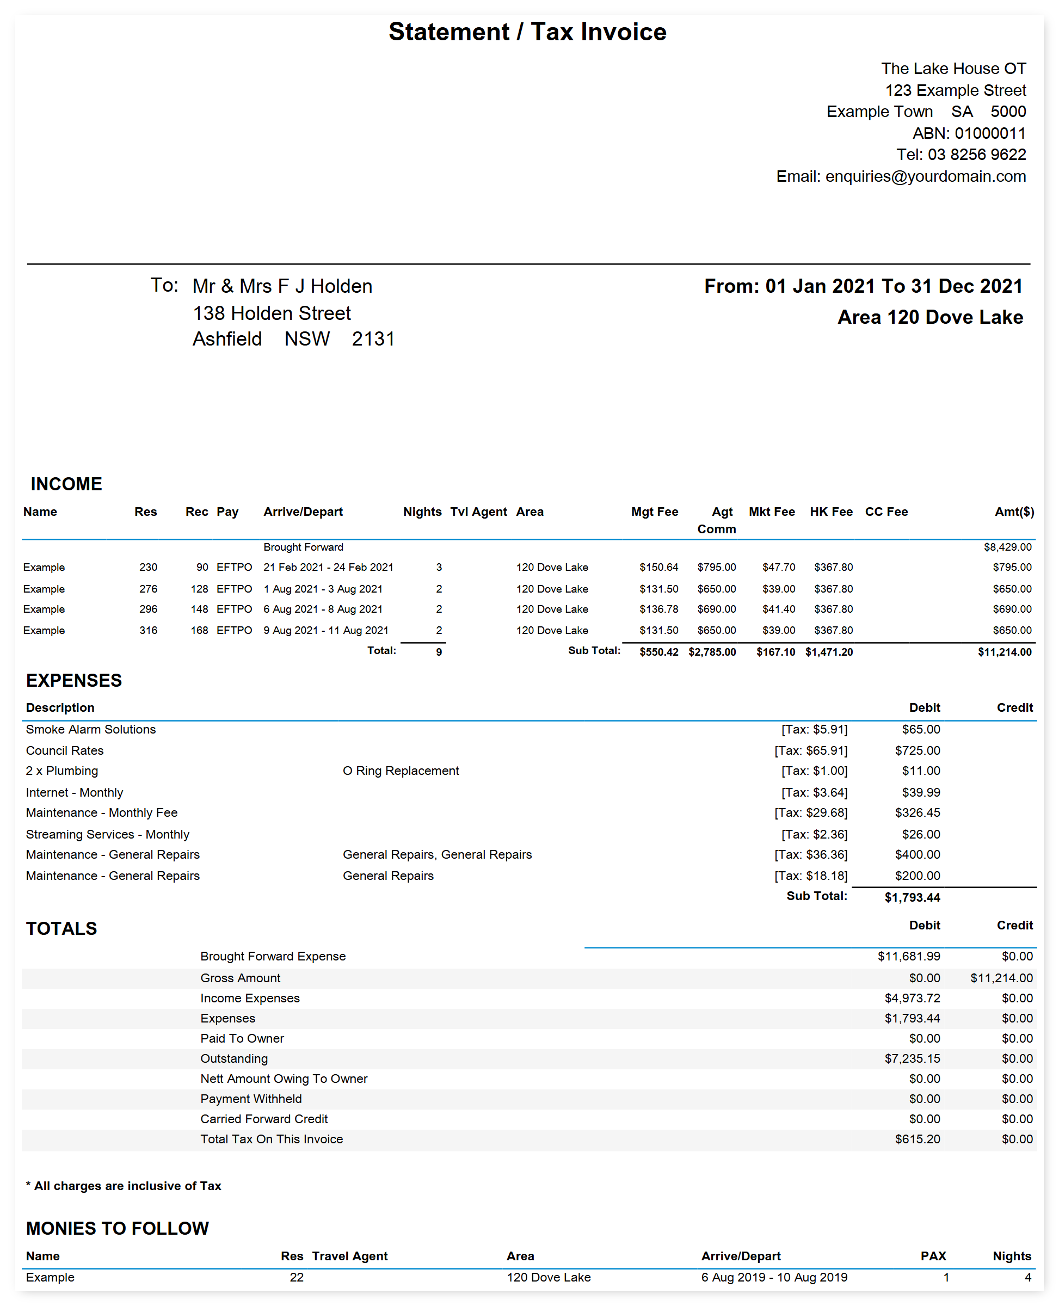Image resolution: width=1059 pixels, height=1306 pixels.
Task: Select the email enquiries@yourdomain.com
Action: coord(925,176)
